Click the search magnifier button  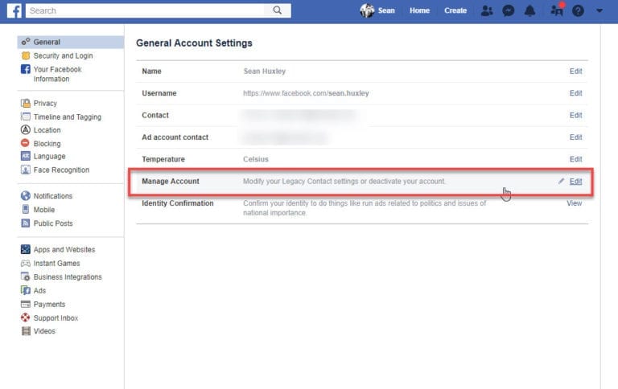[278, 10]
